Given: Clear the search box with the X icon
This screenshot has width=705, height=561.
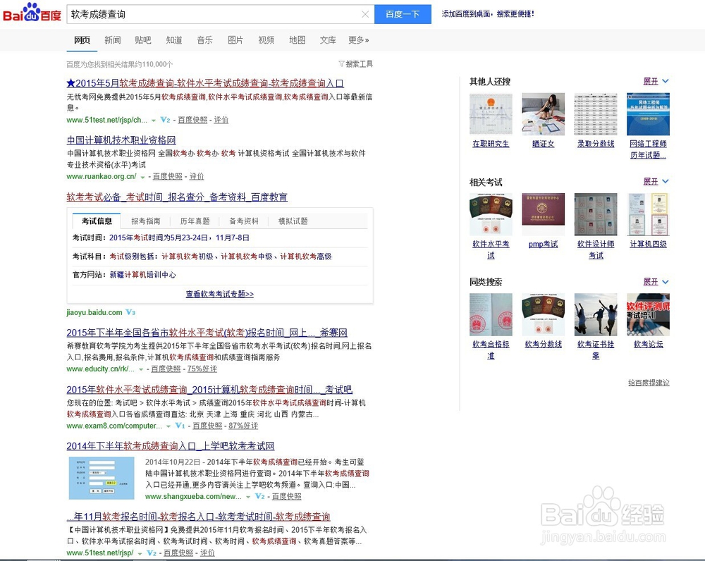Looking at the screenshot, I should tap(365, 14).
